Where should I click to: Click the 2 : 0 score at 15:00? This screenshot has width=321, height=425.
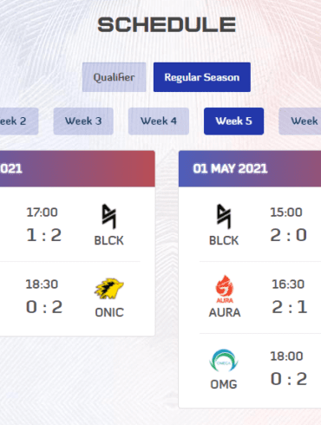coord(288,235)
